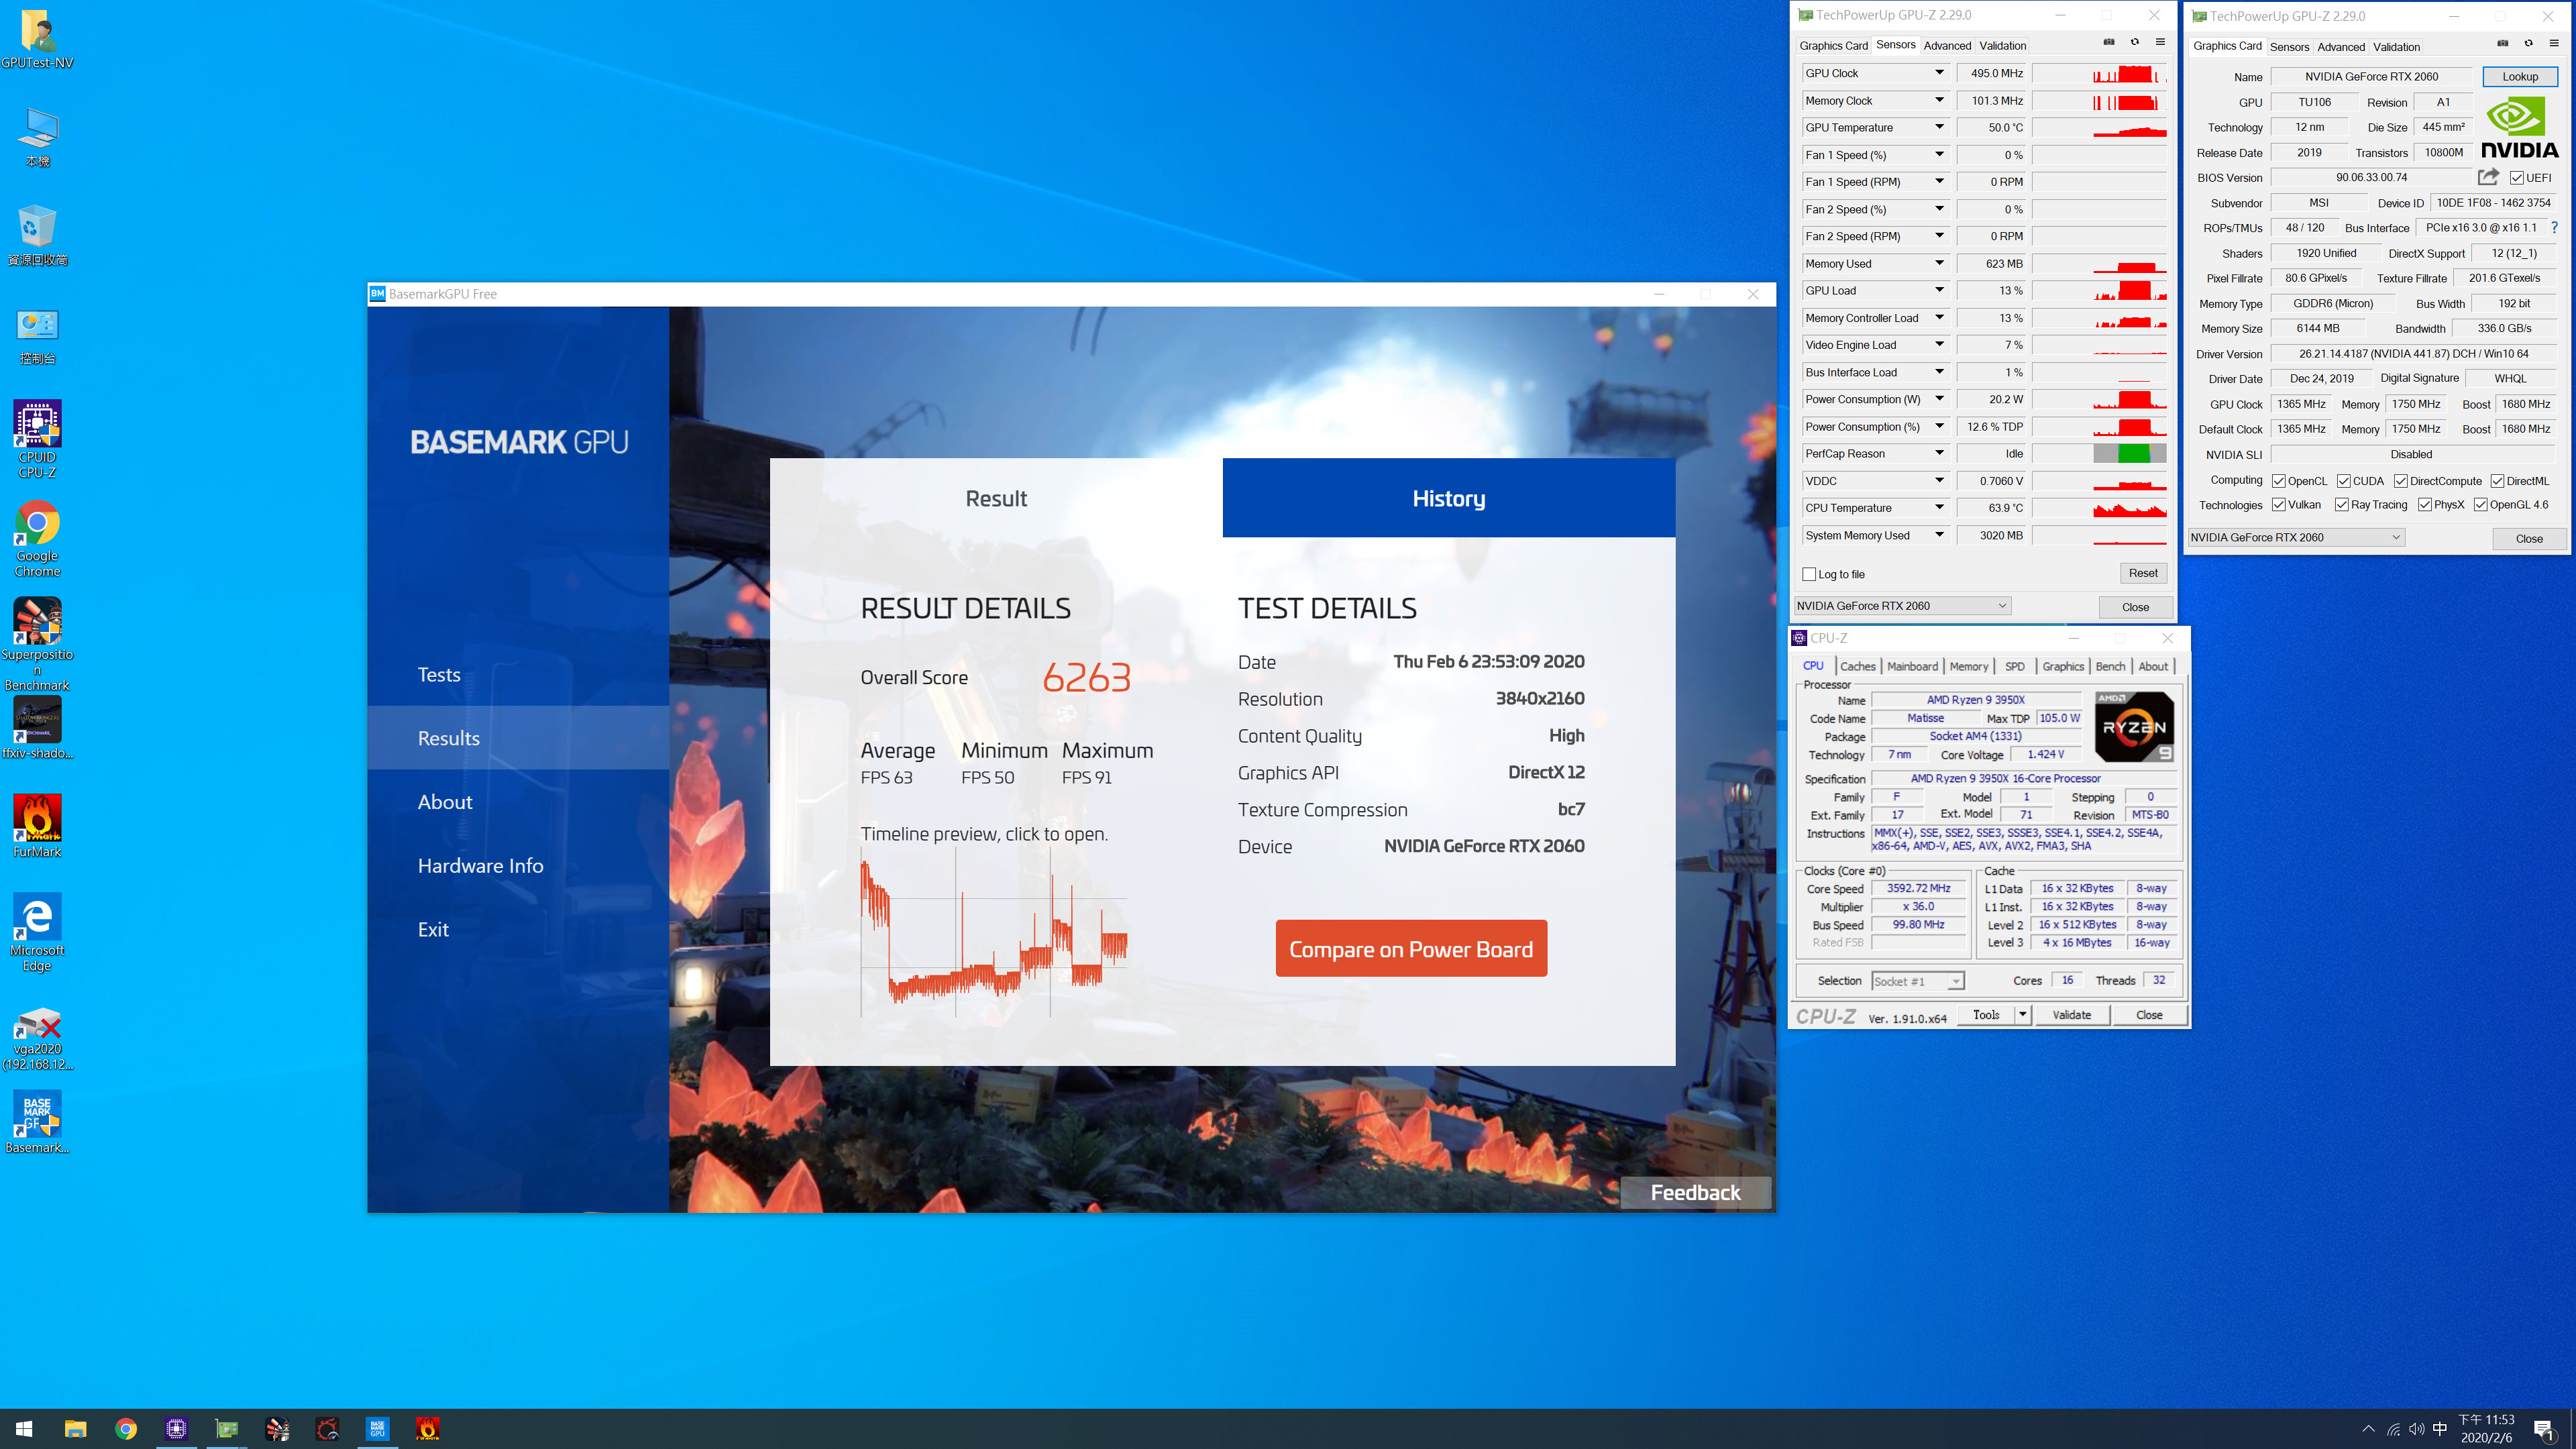Switch to the Advanced tab in GPU-Z Sensors window
This screenshot has height=1449, width=2576.
click(x=1946, y=45)
